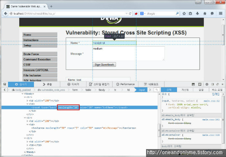Close the developer tools panel
The height and width of the screenshot is (157, 226).
[x=222, y=84]
